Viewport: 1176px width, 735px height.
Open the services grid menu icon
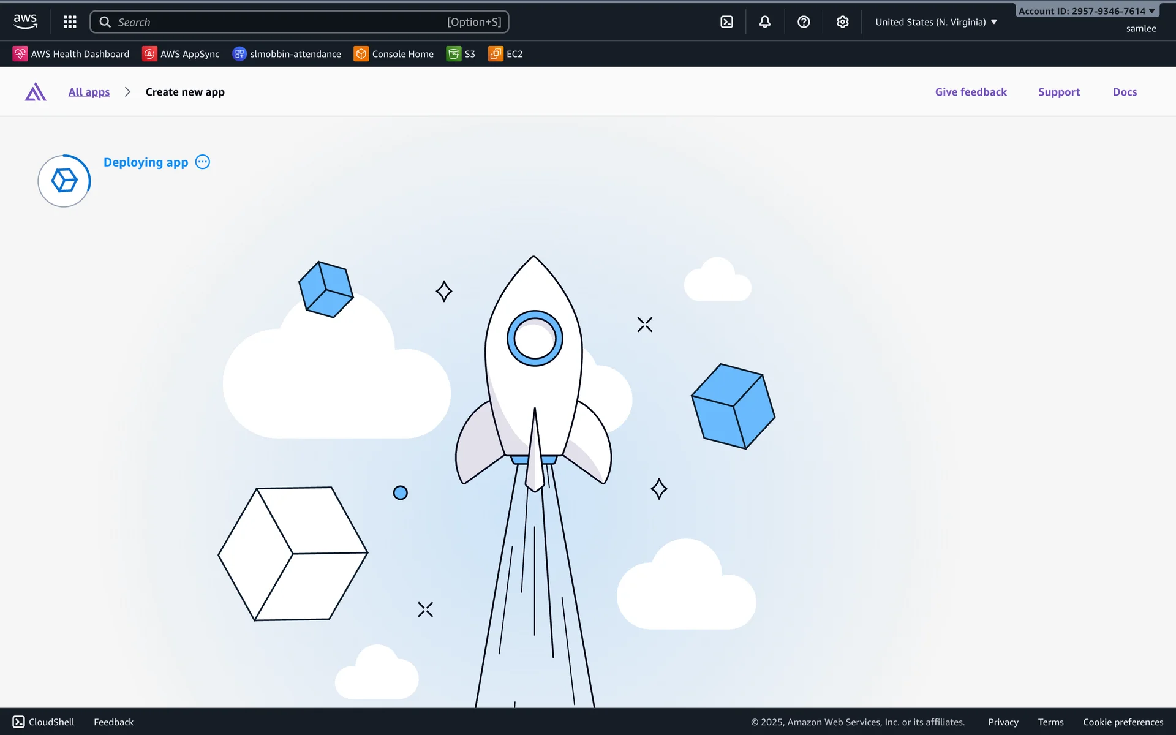[x=70, y=22]
